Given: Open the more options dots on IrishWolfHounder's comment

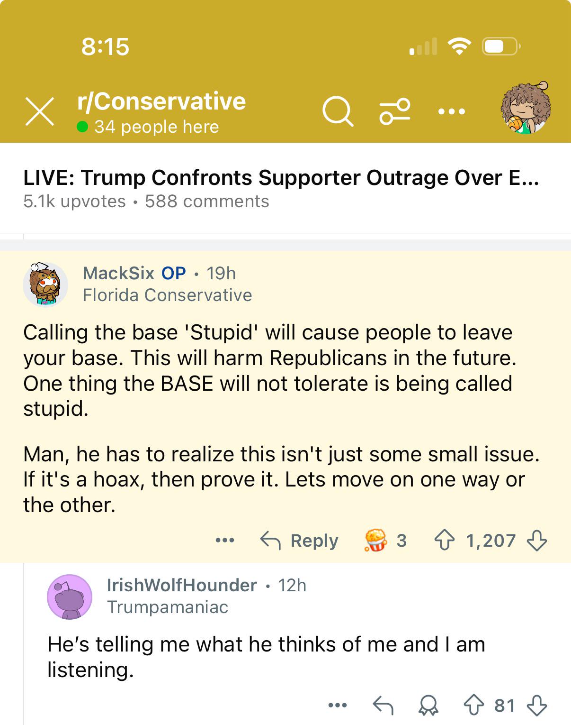Looking at the screenshot, I should pyautogui.click(x=337, y=706).
